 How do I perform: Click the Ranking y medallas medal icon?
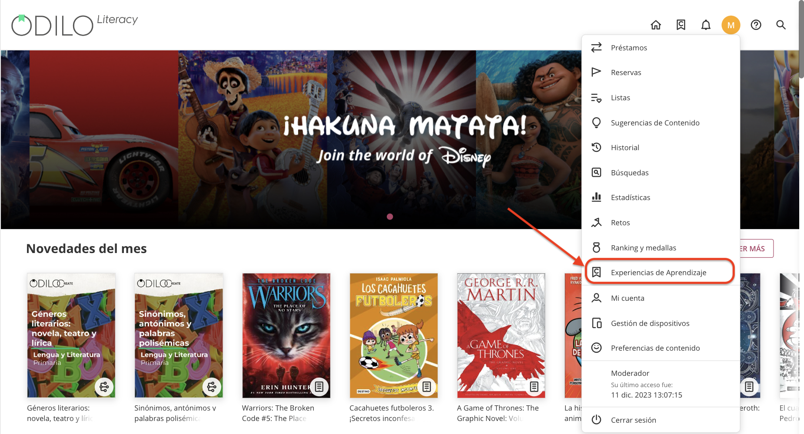[x=597, y=247]
